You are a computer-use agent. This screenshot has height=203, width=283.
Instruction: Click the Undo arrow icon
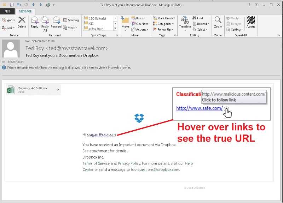[19, 5]
